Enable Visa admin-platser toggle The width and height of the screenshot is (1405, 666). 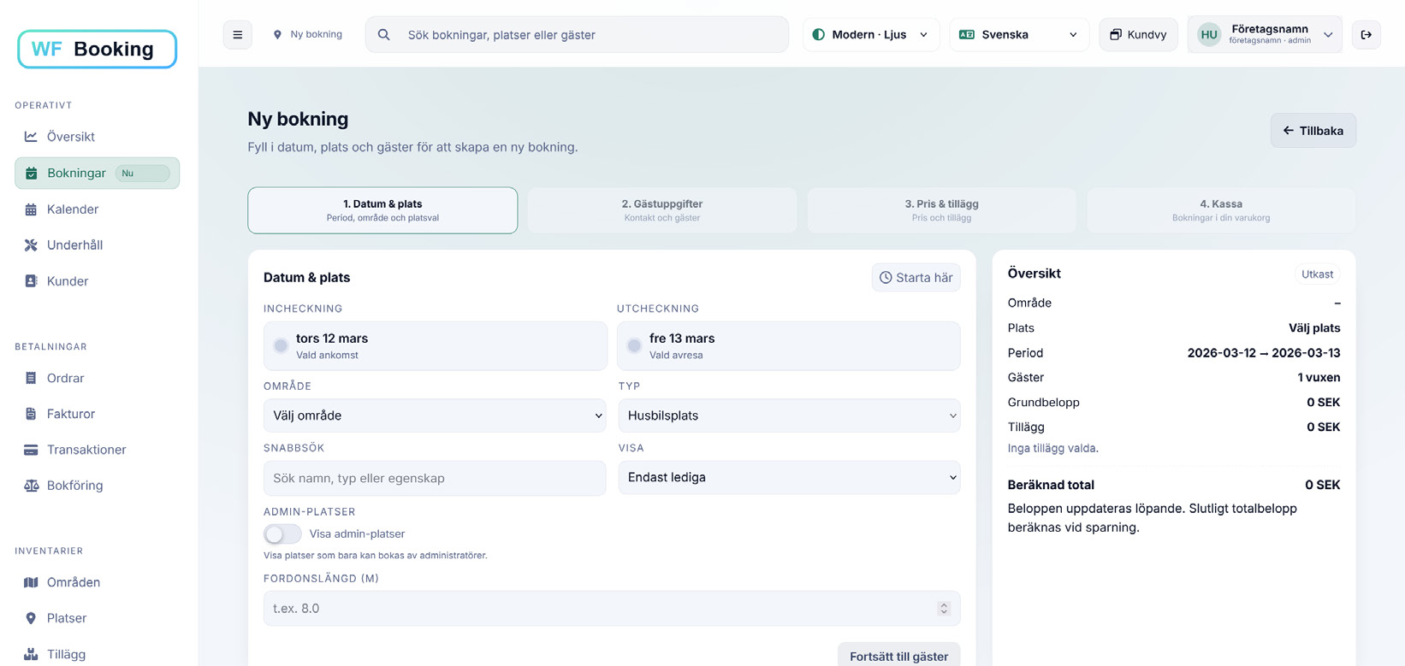(282, 533)
